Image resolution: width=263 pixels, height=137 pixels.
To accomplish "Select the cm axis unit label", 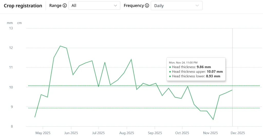I will pos(19,23).
